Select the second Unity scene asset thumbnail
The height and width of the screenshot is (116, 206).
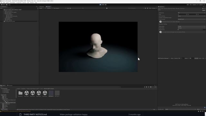(33, 93)
